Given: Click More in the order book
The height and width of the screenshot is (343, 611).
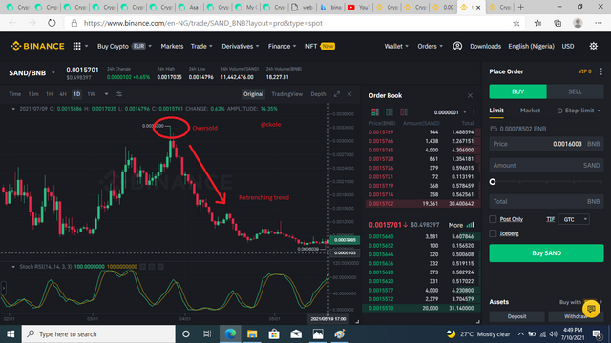Looking at the screenshot, I should click(460, 225).
